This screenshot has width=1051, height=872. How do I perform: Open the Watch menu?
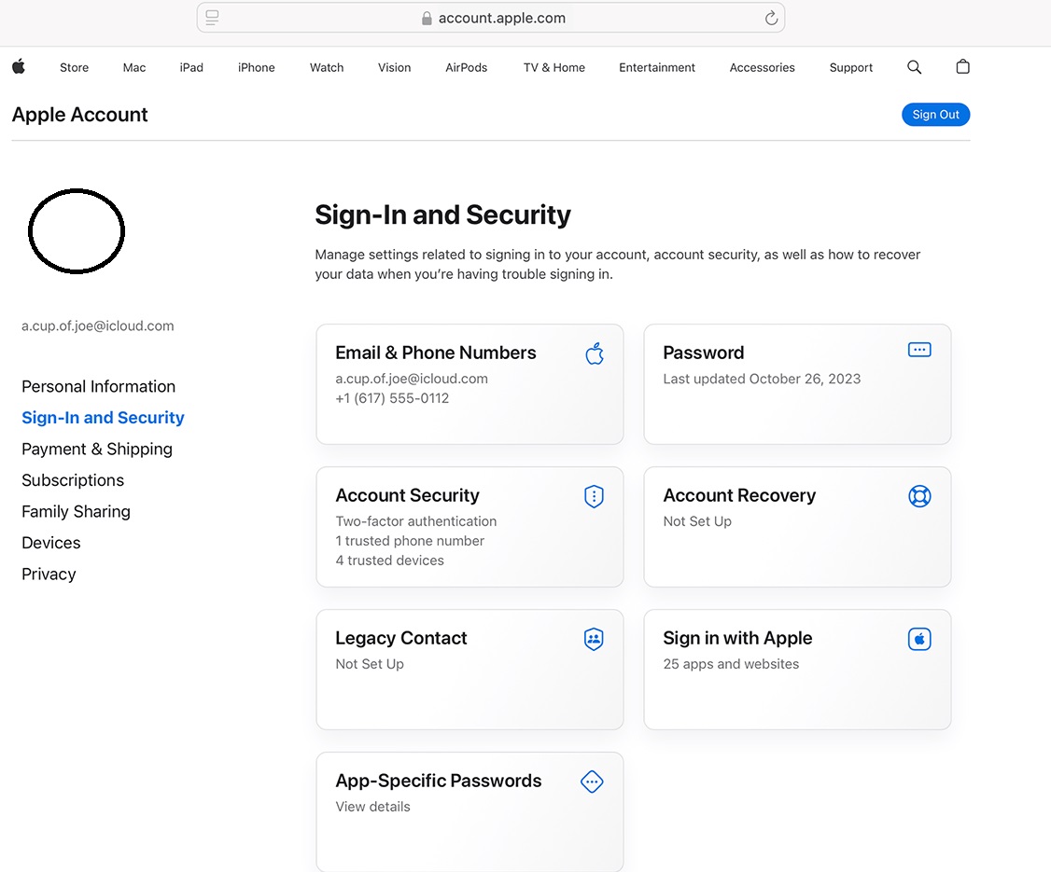pyautogui.click(x=327, y=68)
